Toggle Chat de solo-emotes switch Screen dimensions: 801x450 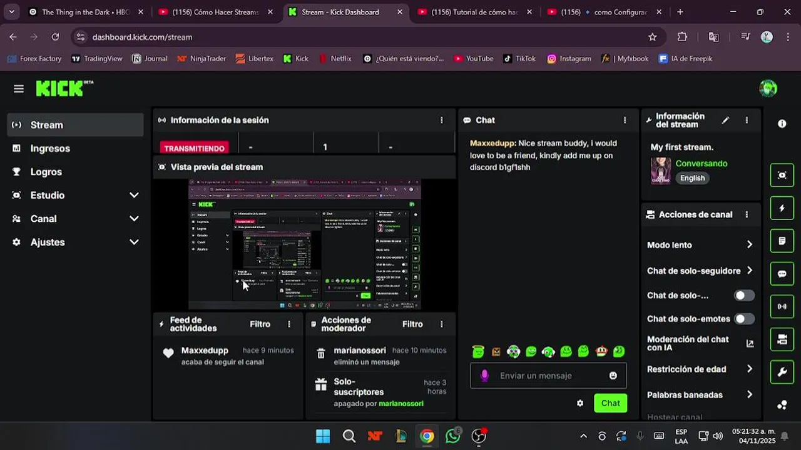tap(744, 319)
